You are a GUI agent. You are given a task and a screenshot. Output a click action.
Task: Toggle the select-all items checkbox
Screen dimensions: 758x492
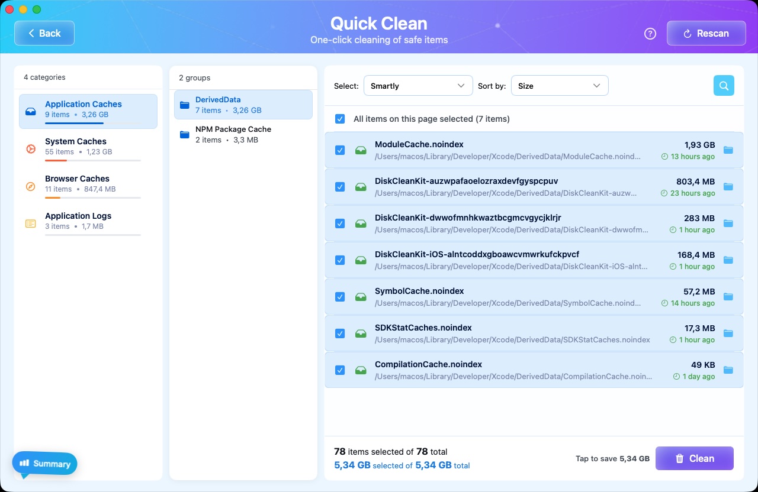tap(340, 119)
